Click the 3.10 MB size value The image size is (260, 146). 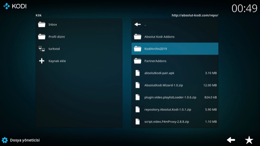(211, 73)
